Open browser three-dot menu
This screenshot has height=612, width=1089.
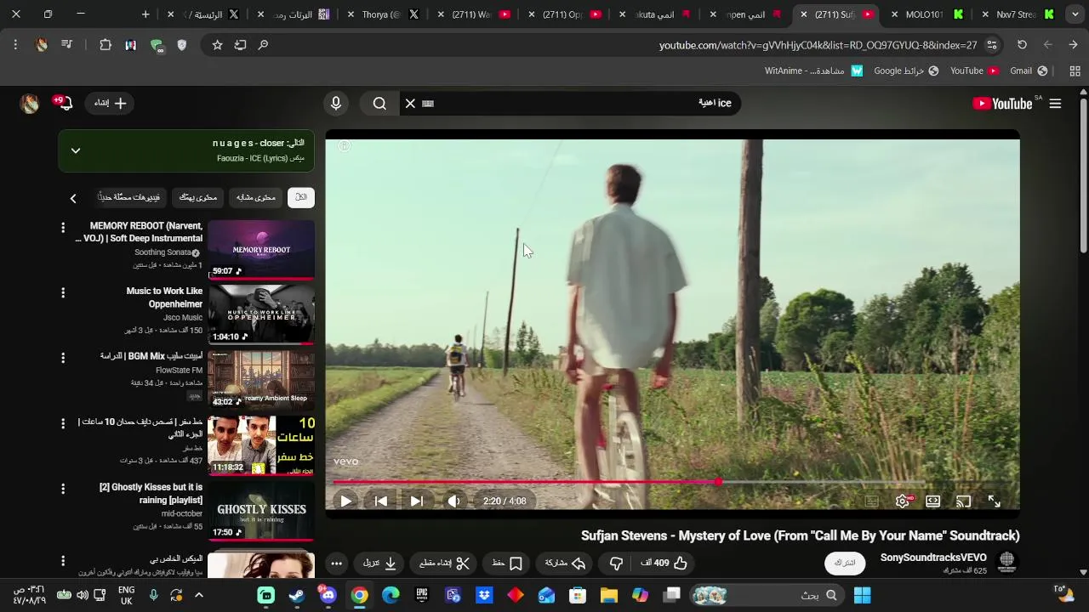pos(15,45)
